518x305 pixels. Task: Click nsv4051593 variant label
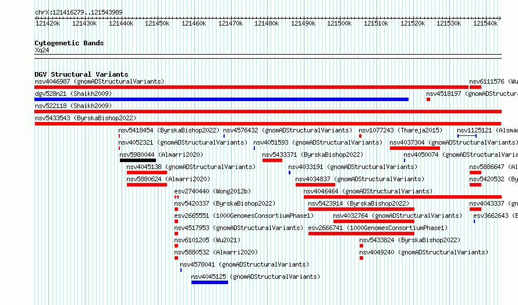pos(318,142)
